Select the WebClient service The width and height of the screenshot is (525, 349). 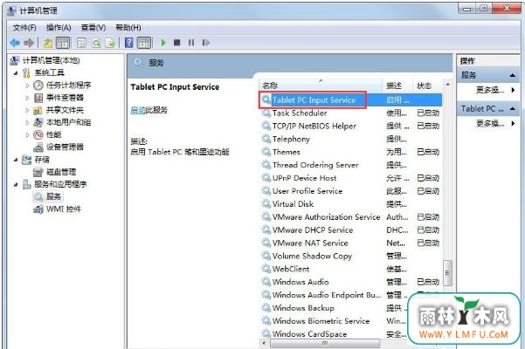pos(351,269)
